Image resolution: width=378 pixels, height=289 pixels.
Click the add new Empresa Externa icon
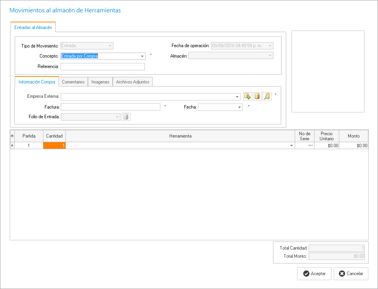tap(247, 97)
